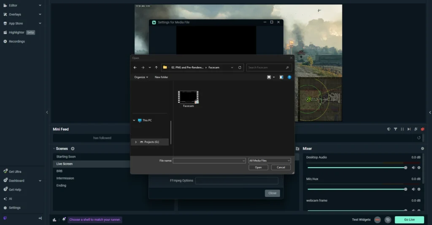Viewport: 432px width, 225px height.
Task: Pause the Mini Feed alert queue
Action: point(402,129)
